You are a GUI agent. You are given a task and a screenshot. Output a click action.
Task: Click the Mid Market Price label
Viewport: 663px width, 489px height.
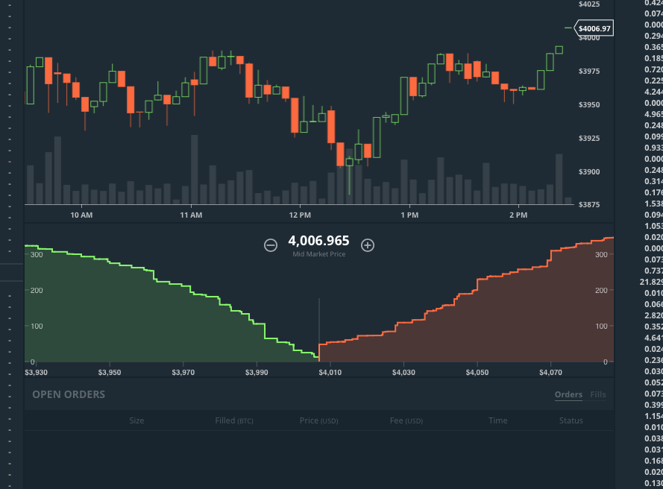[x=319, y=253]
